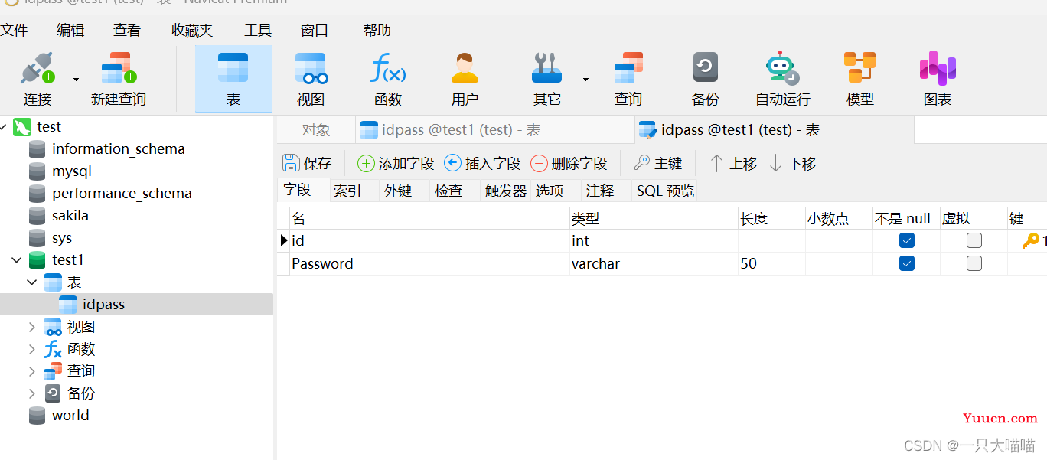Click the length value 50 cell
The height and width of the screenshot is (460, 1047).
(x=771, y=263)
